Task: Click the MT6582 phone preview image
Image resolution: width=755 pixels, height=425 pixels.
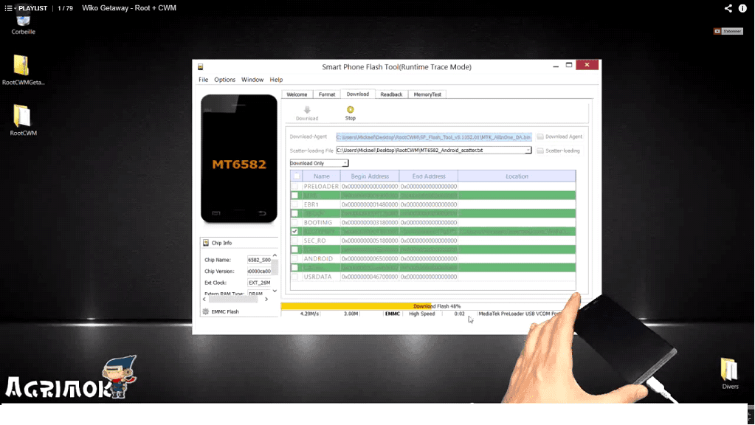Action: coord(239,159)
